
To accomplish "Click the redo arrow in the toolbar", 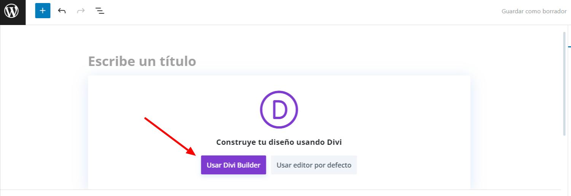I will point(81,11).
